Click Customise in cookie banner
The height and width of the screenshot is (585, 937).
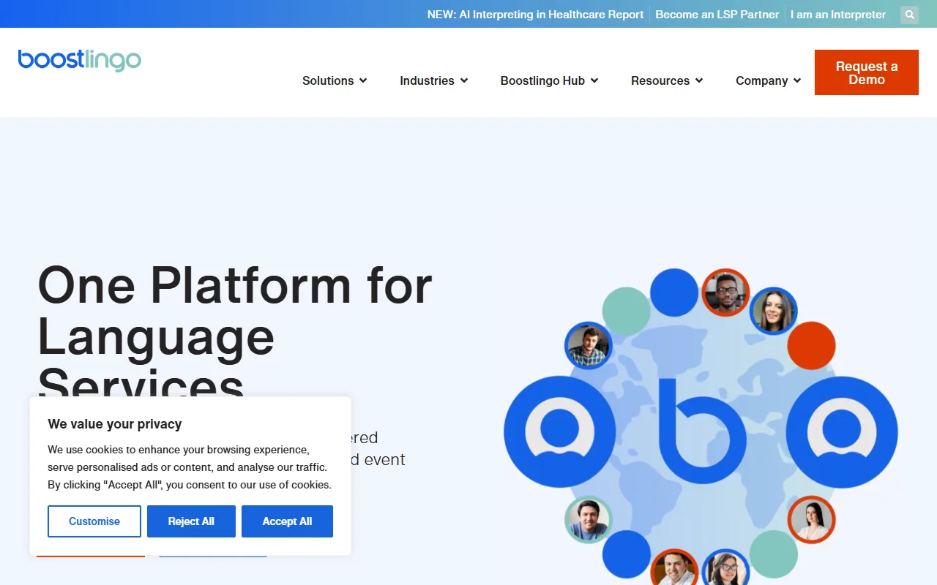(x=94, y=521)
